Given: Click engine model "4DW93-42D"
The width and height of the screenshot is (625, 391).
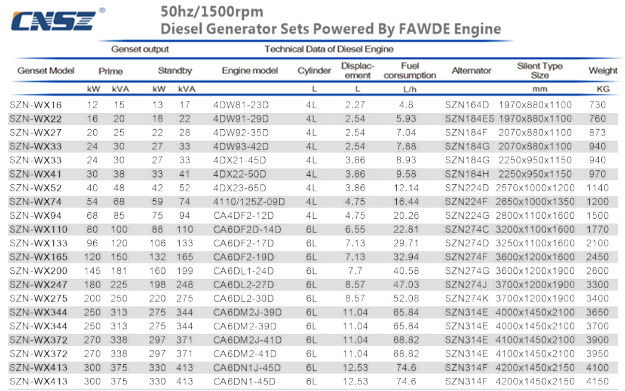Looking at the screenshot, I should [x=241, y=146].
